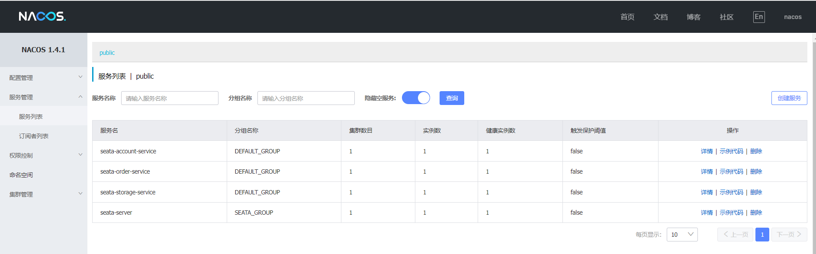The height and width of the screenshot is (254, 816).
Task: Toggle the hide empty services switch
Action: click(x=416, y=98)
